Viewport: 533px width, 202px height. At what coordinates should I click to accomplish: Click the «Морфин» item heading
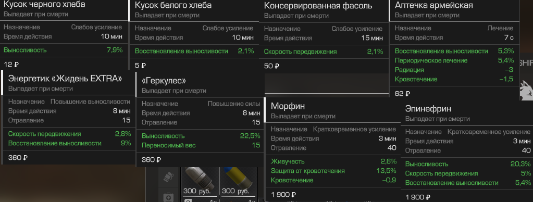point(288,106)
